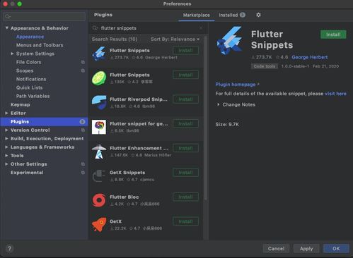Clear the plugin search text with X
Image resolution: width=353 pixels, height=258 pixels.
click(x=201, y=28)
